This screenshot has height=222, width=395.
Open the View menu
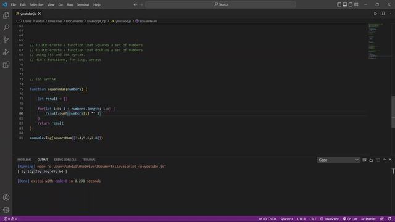coord(51,4)
